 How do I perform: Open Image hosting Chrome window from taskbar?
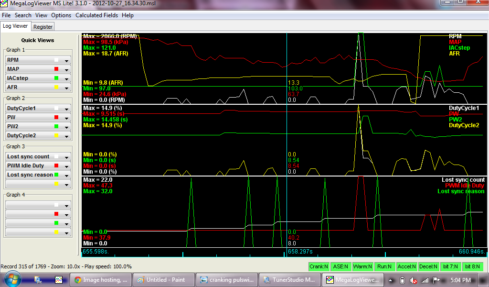101,280
